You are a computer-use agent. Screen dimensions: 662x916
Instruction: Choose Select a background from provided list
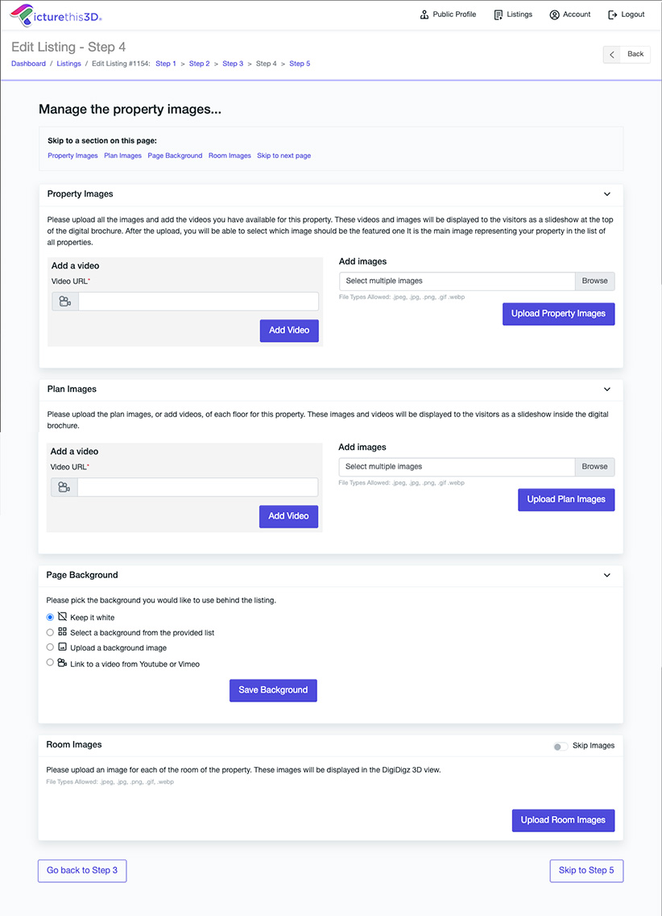click(51, 633)
